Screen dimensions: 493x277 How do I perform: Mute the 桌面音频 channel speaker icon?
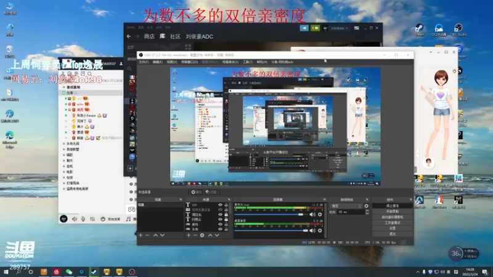312,230
